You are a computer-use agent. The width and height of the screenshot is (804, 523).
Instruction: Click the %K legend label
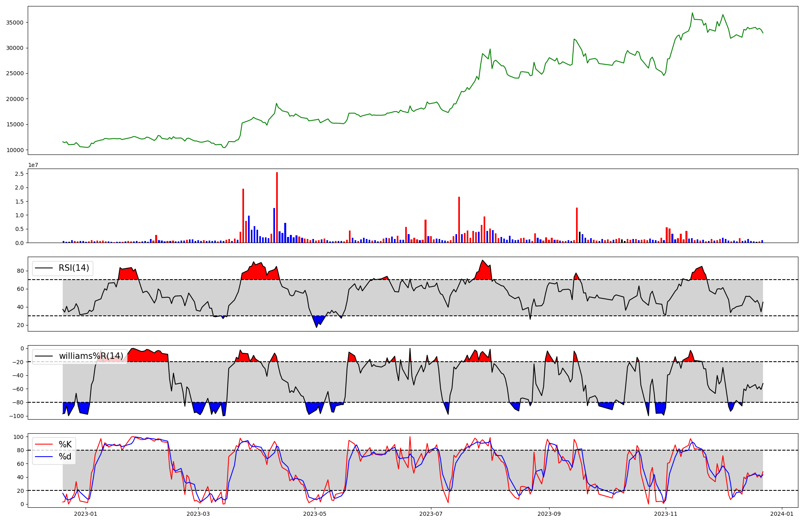coord(65,445)
